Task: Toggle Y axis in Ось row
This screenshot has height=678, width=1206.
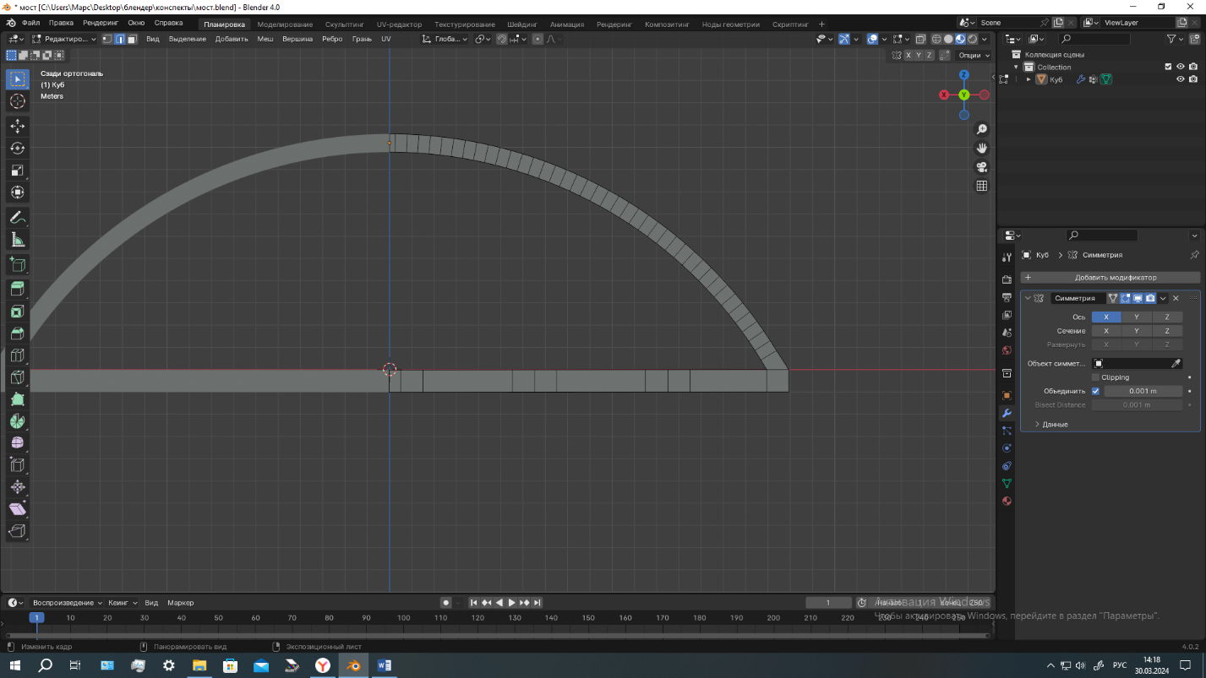Action: (1137, 317)
